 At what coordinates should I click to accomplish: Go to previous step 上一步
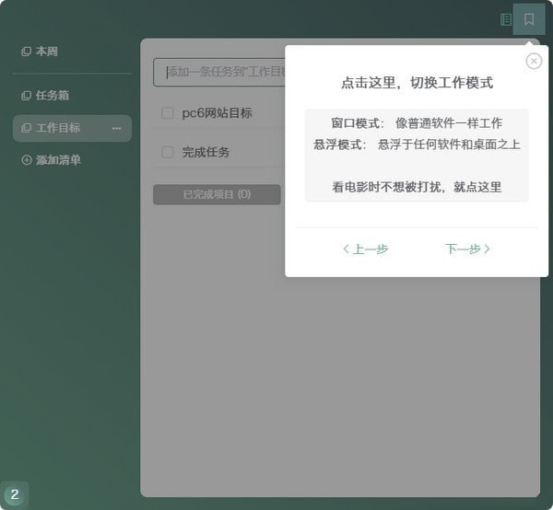pyautogui.click(x=365, y=249)
